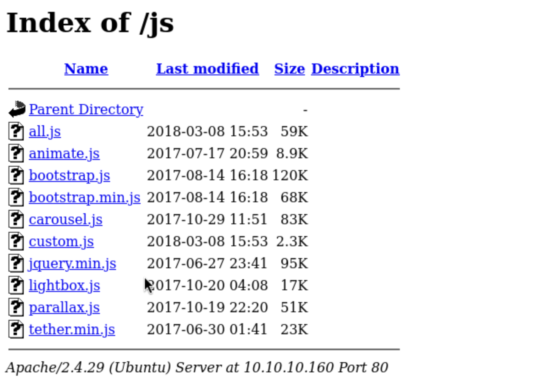The height and width of the screenshot is (385, 560).
Task: Click the file icon next to carousel.js
Action: [x=16, y=219]
